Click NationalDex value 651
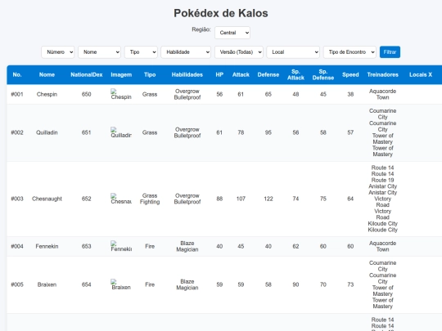 click(x=87, y=132)
